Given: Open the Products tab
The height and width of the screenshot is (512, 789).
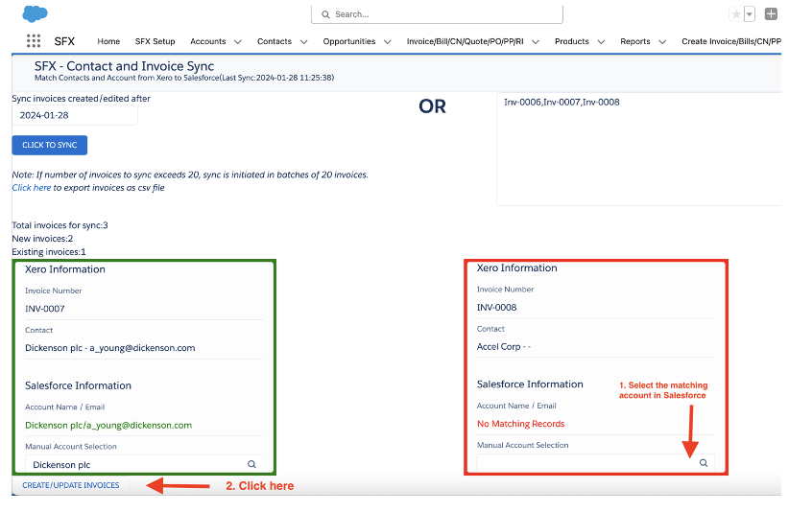Looking at the screenshot, I should 572,41.
